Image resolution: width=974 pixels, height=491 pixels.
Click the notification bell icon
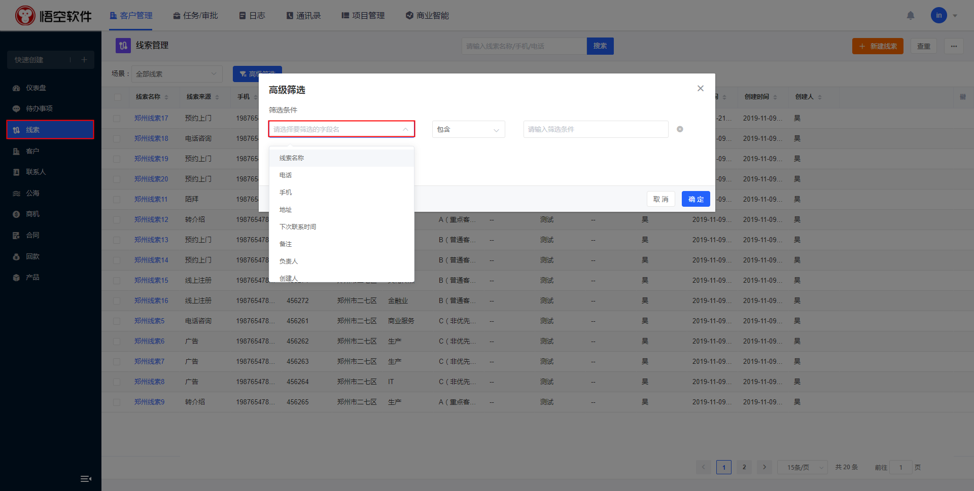coord(910,16)
